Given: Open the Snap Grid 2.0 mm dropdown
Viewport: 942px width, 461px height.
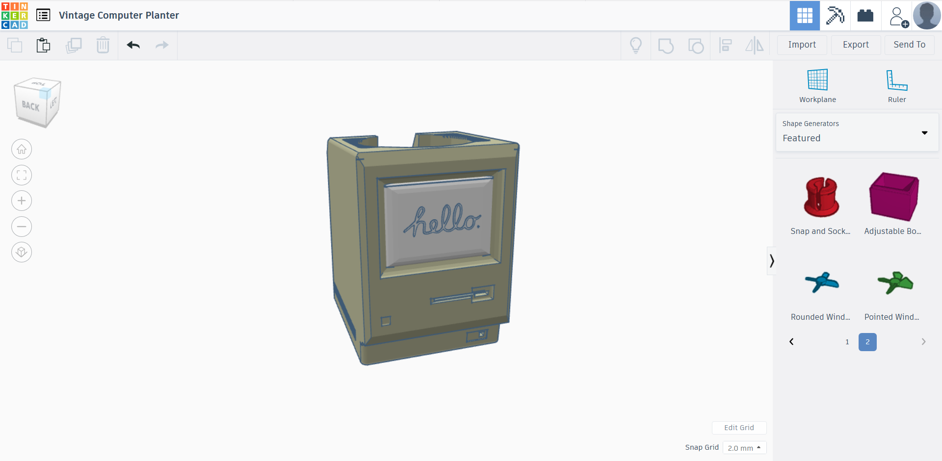Looking at the screenshot, I should [744, 448].
